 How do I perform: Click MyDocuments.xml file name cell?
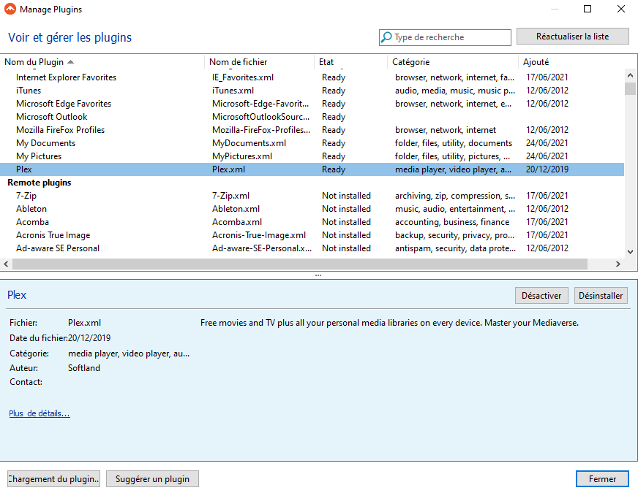tap(249, 143)
